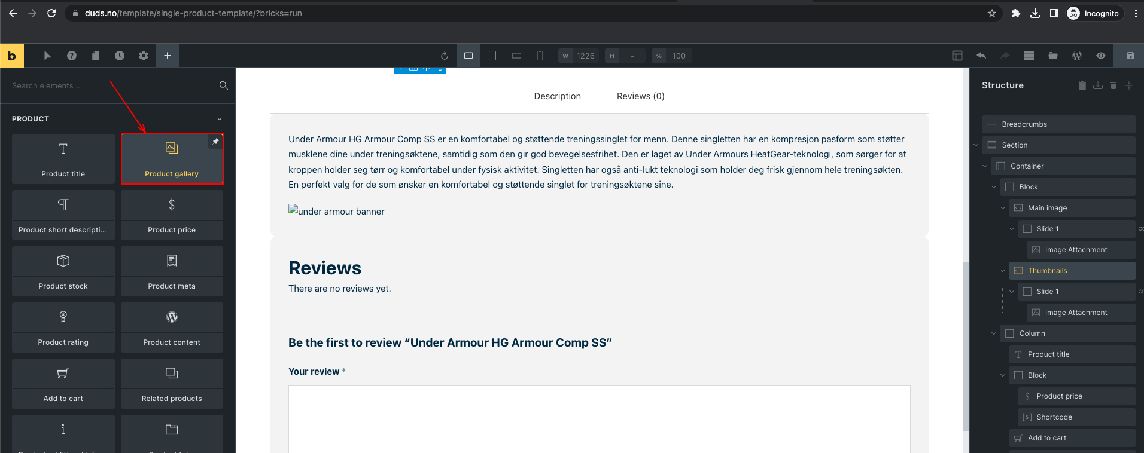
Task: Open the Reviews (0) tab
Action: (641, 96)
